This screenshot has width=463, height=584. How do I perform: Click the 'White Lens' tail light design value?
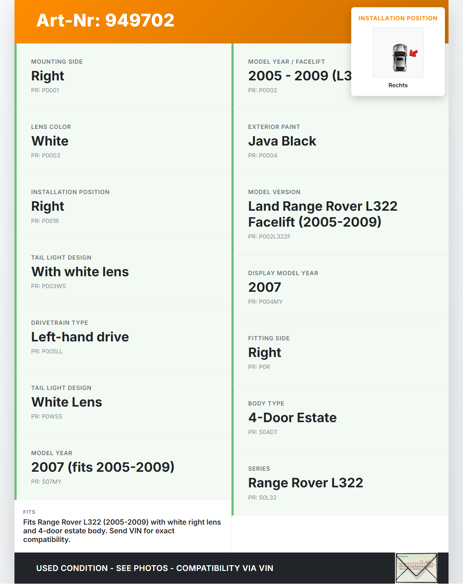tap(67, 402)
